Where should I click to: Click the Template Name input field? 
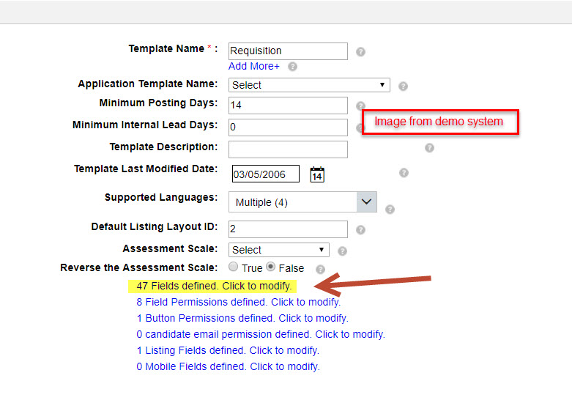[x=288, y=51]
